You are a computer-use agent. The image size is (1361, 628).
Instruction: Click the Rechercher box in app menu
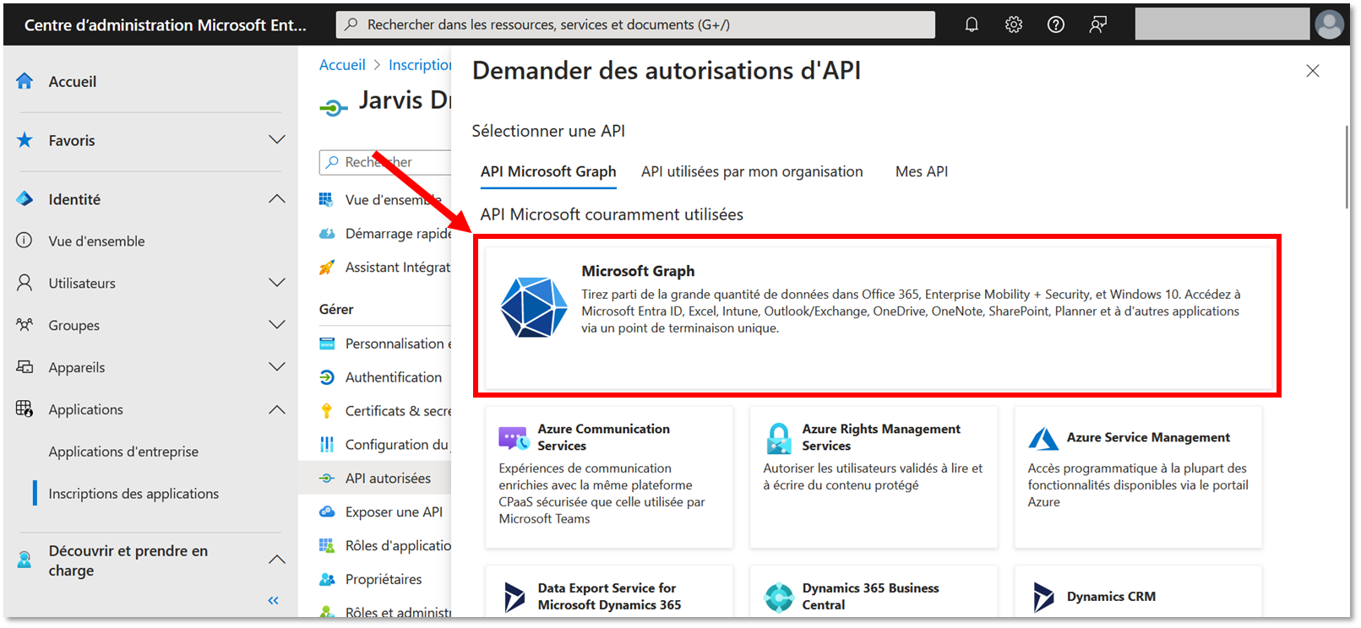tap(385, 162)
